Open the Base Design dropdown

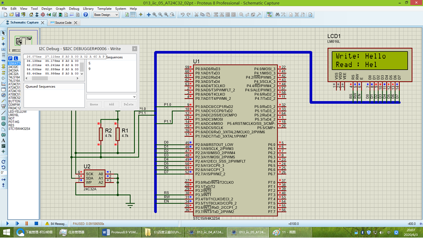click(106, 15)
